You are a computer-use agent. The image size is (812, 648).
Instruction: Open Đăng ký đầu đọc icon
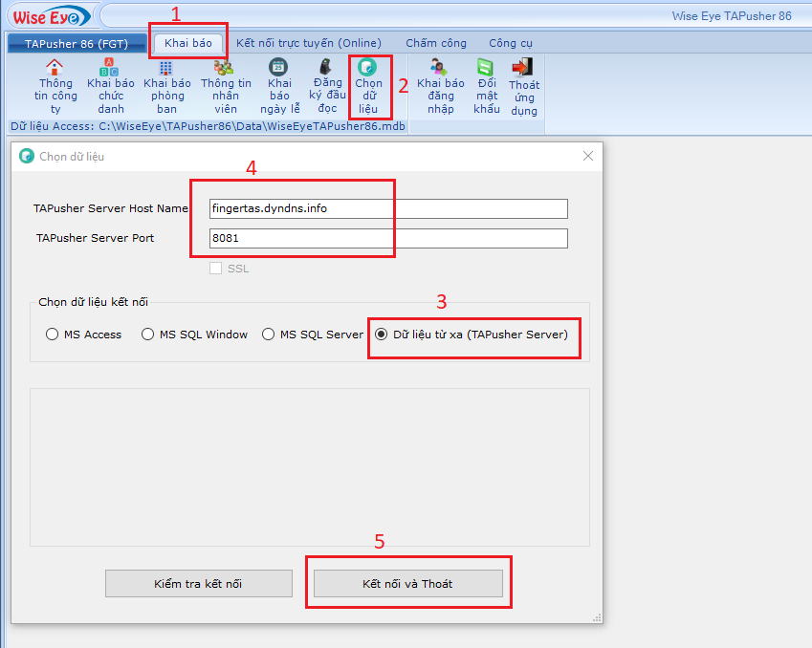tap(327, 67)
